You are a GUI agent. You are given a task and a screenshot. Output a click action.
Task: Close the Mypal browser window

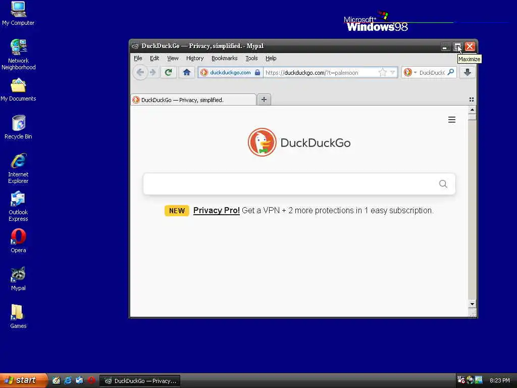[470, 46]
